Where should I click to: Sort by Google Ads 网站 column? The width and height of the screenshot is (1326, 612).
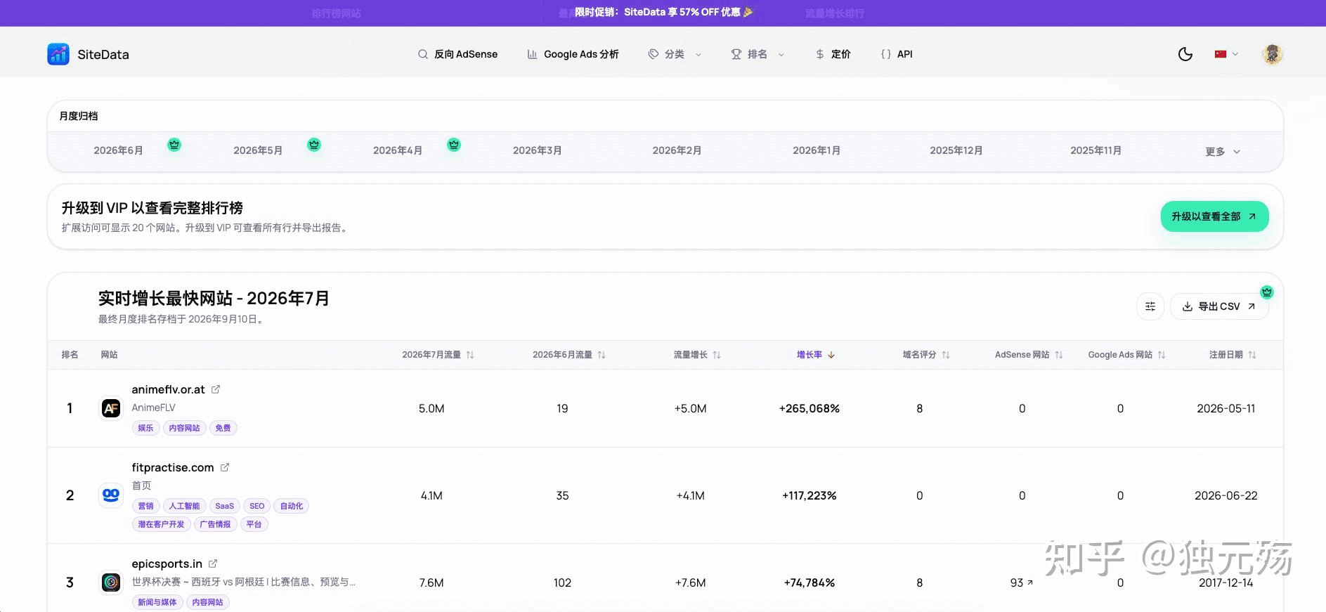(1127, 355)
